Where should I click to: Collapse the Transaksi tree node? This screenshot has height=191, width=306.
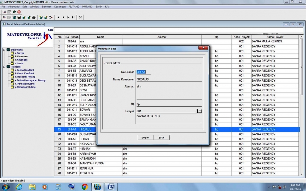coord(4,67)
